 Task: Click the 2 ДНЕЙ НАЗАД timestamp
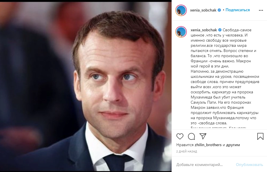(187, 151)
